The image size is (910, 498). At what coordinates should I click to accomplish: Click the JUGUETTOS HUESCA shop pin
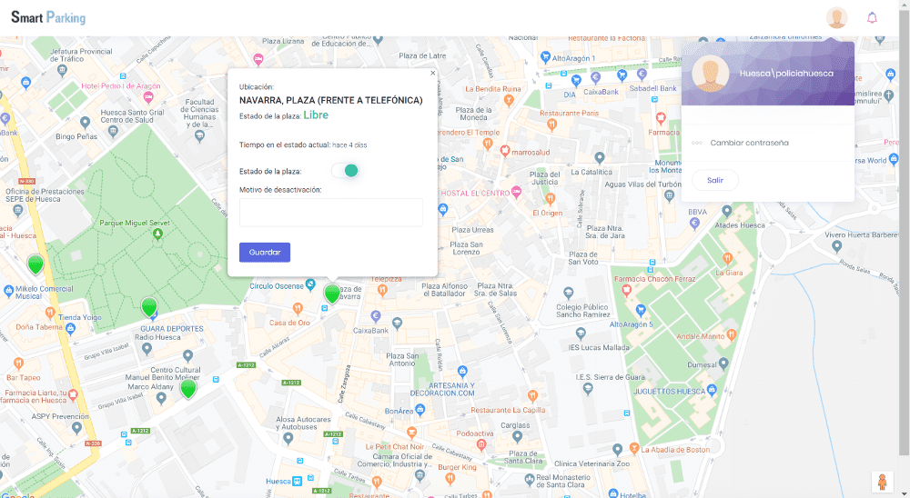[x=713, y=390]
